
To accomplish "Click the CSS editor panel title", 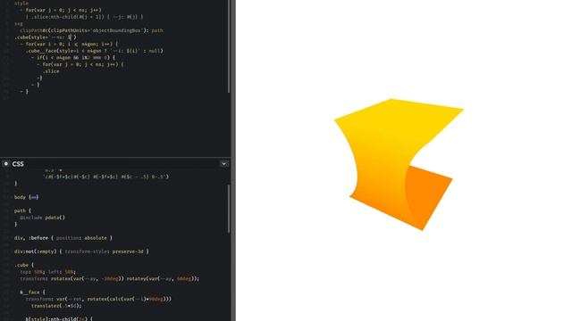I will pos(18,164).
